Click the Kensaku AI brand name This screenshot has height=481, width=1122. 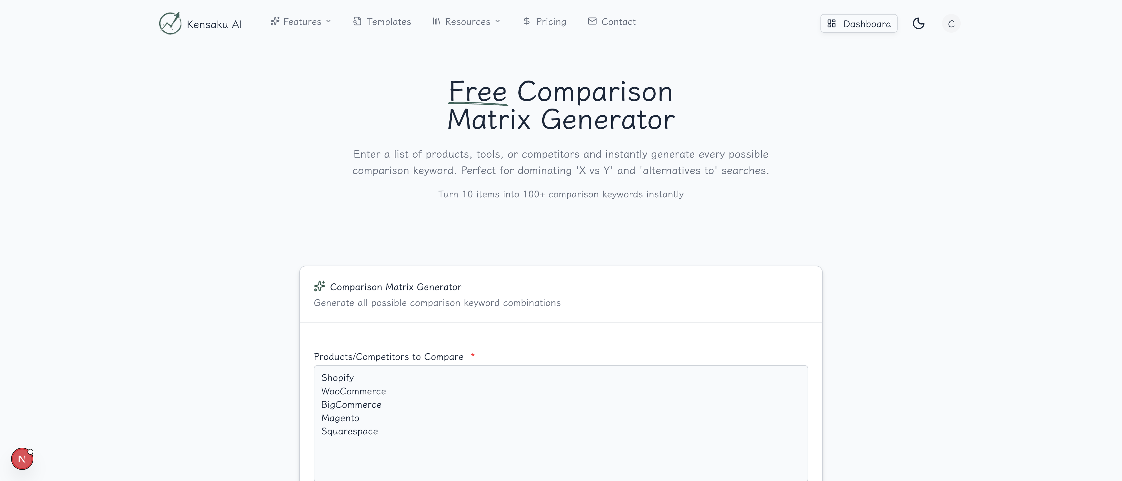coord(214,24)
